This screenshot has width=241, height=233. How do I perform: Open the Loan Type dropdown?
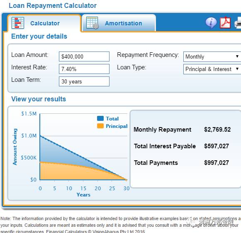click(212, 69)
